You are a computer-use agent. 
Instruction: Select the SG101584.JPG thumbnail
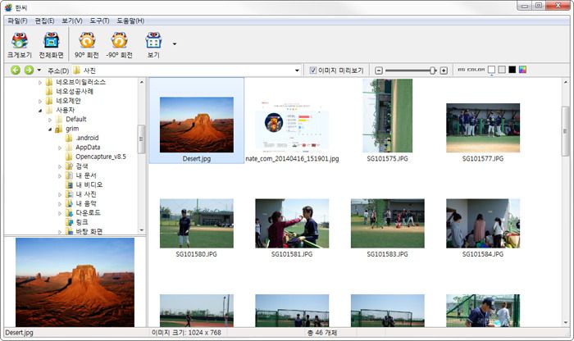(x=483, y=223)
